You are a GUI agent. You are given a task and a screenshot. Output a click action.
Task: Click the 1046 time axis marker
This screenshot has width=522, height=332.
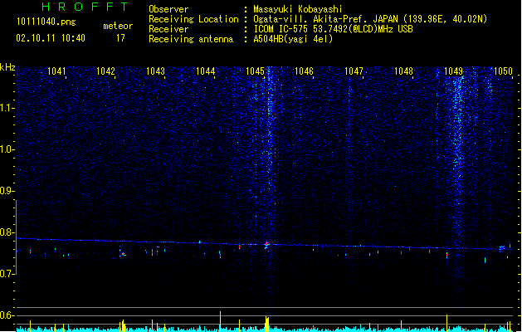(x=304, y=71)
